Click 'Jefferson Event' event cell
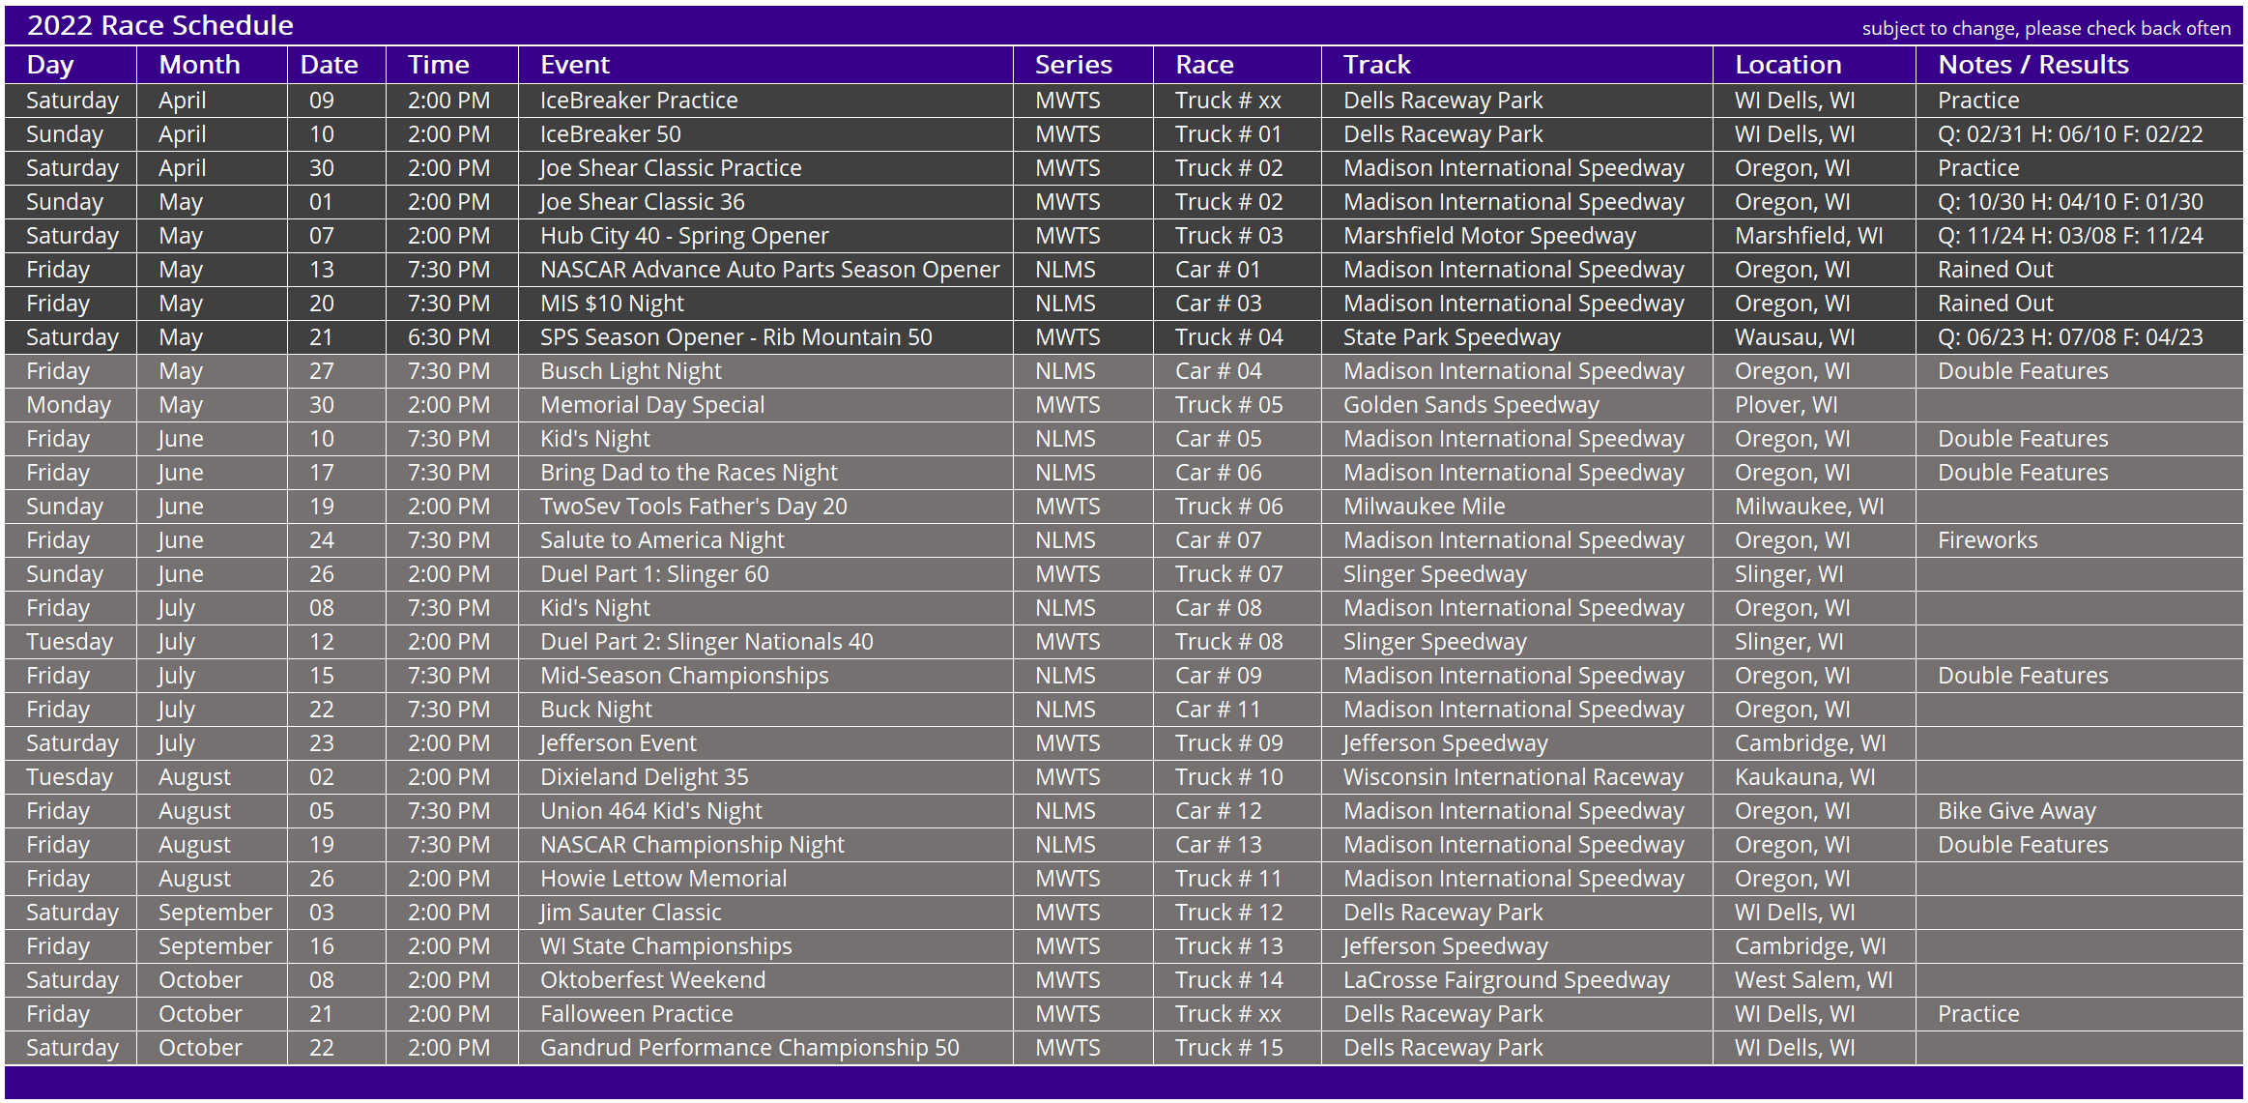2248x1103 pixels. (x=619, y=743)
